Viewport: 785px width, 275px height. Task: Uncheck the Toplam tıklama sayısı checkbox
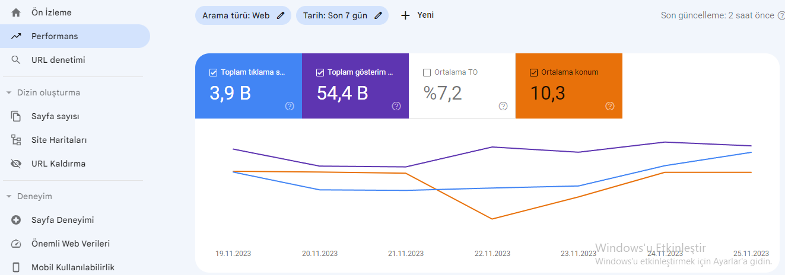point(213,72)
